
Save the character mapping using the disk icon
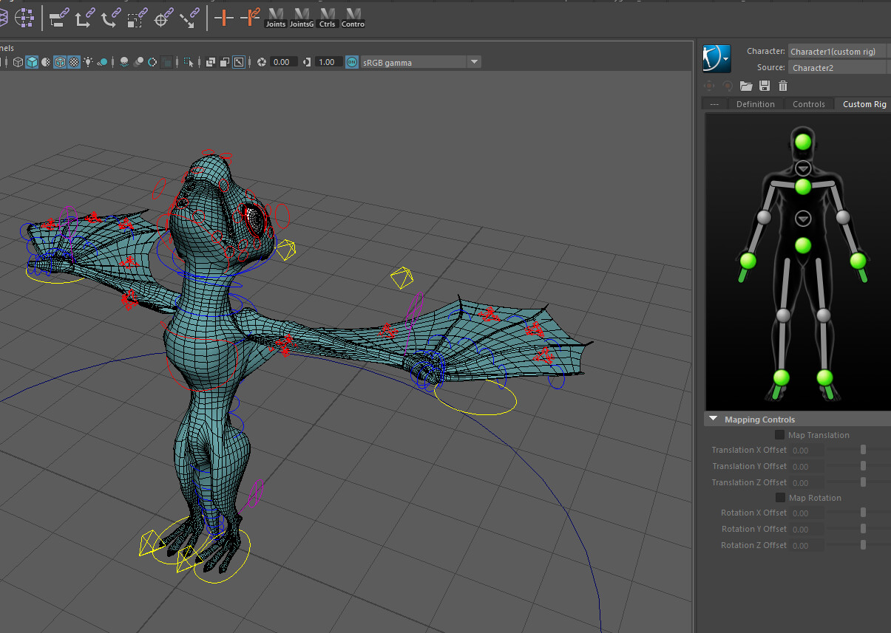[x=764, y=86]
